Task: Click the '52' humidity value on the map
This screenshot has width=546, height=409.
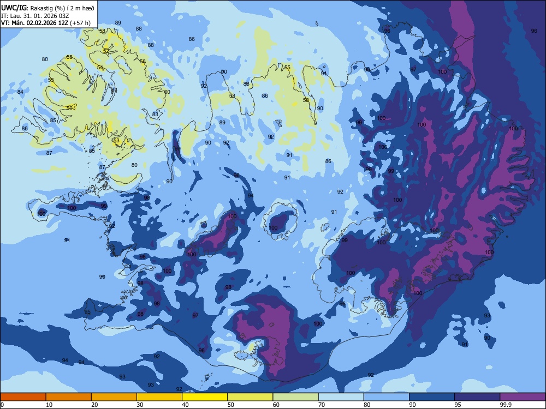Action: (106, 51)
